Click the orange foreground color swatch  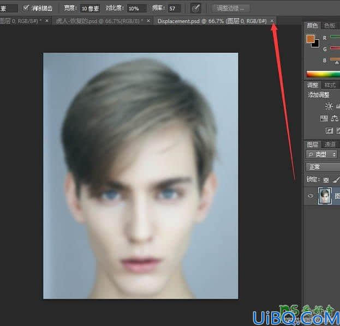coord(311,39)
